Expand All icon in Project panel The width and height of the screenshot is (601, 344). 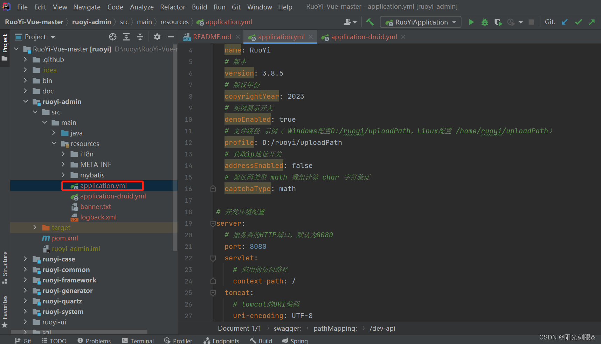pos(126,37)
